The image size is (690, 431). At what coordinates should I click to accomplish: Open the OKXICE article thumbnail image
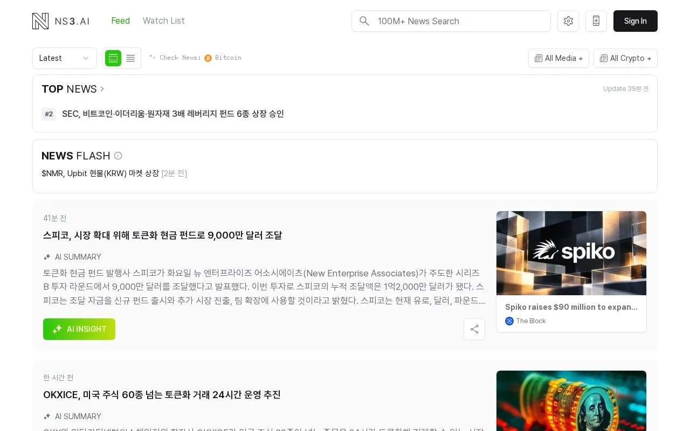point(571,401)
